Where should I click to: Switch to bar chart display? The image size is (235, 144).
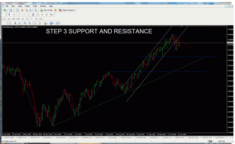coord(11,23)
